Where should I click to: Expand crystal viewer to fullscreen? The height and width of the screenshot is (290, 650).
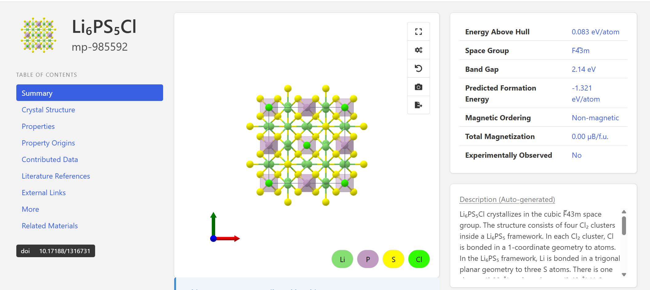tap(418, 32)
